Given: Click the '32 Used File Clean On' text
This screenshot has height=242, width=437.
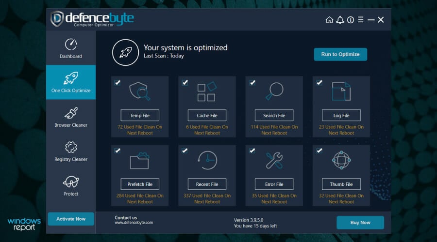Looking at the screenshot, I should coord(341,196).
